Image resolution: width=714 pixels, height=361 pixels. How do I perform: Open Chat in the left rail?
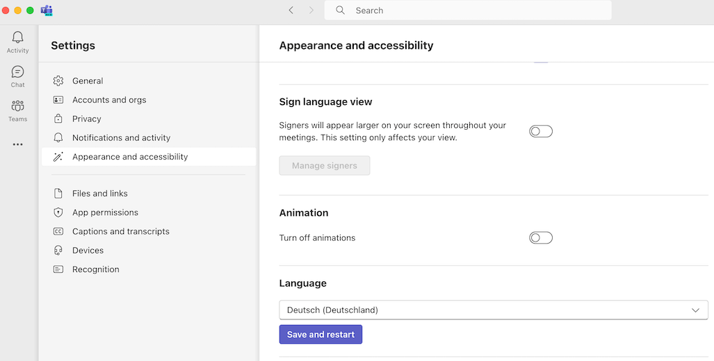[x=17, y=72]
